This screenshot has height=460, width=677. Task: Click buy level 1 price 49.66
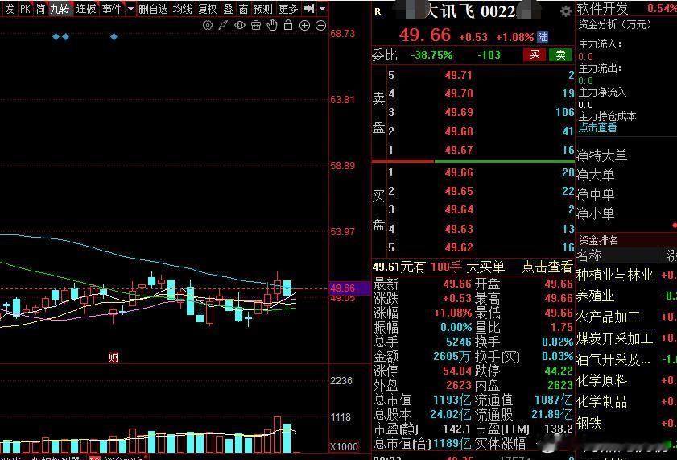(x=459, y=172)
